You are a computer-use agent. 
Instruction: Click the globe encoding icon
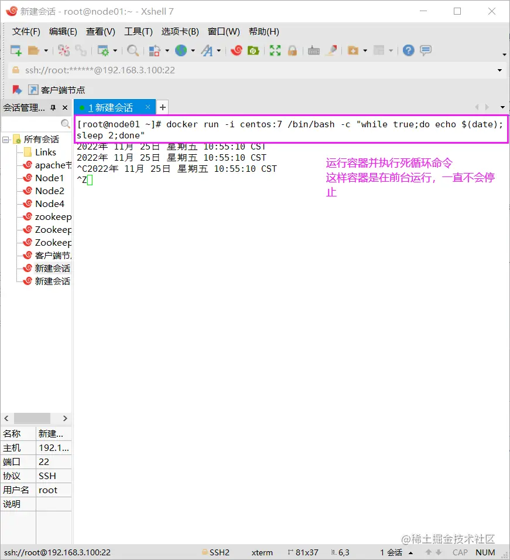[x=181, y=50]
